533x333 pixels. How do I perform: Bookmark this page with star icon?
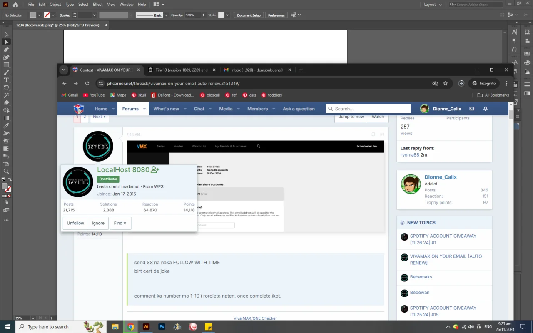click(x=445, y=83)
